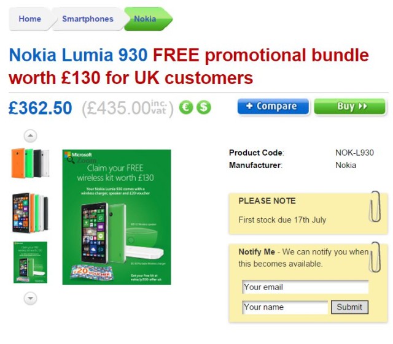The width and height of the screenshot is (393, 344).
Task: Click paperclip on Please Note card
Action: (x=375, y=206)
